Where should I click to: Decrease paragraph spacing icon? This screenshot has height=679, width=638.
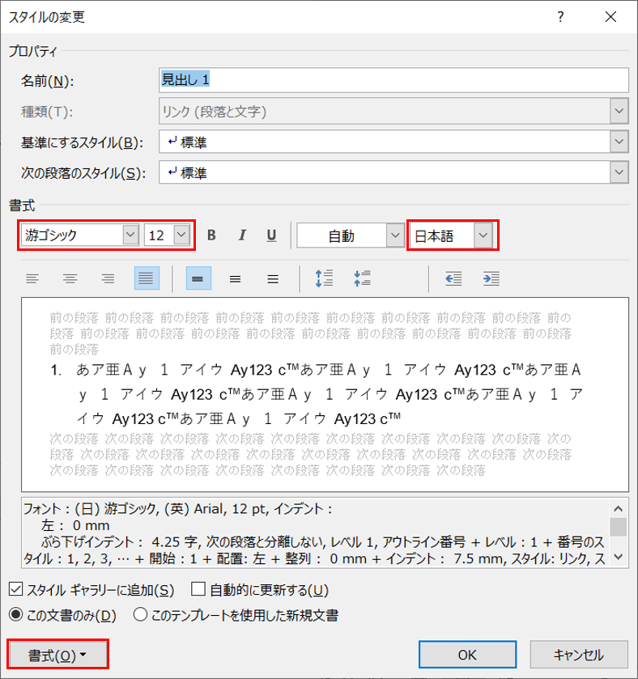click(362, 278)
